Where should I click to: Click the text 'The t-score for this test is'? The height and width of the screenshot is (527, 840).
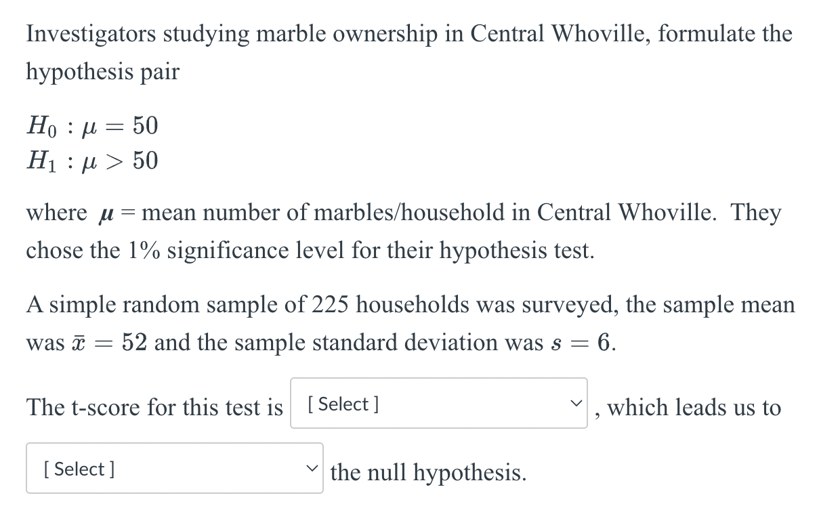pos(153,407)
